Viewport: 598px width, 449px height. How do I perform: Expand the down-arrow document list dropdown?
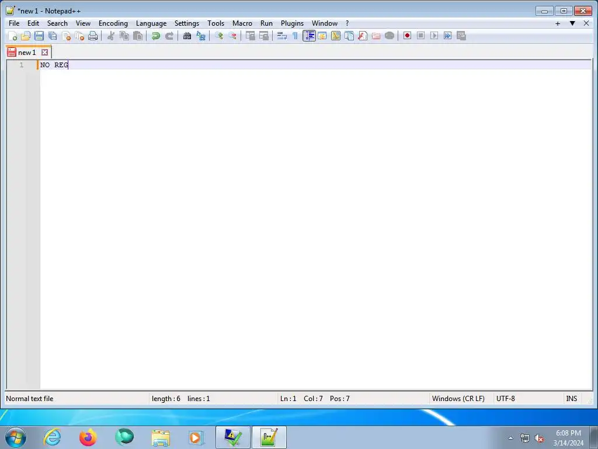click(572, 23)
